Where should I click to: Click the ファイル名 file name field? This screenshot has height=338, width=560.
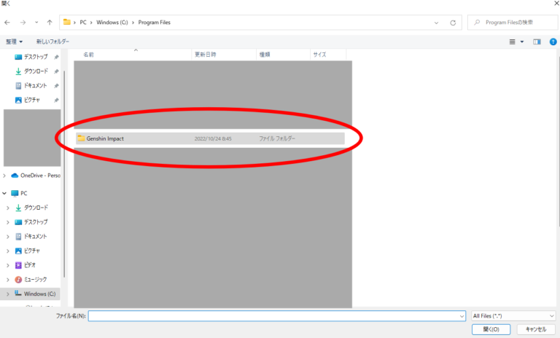[x=276, y=315]
